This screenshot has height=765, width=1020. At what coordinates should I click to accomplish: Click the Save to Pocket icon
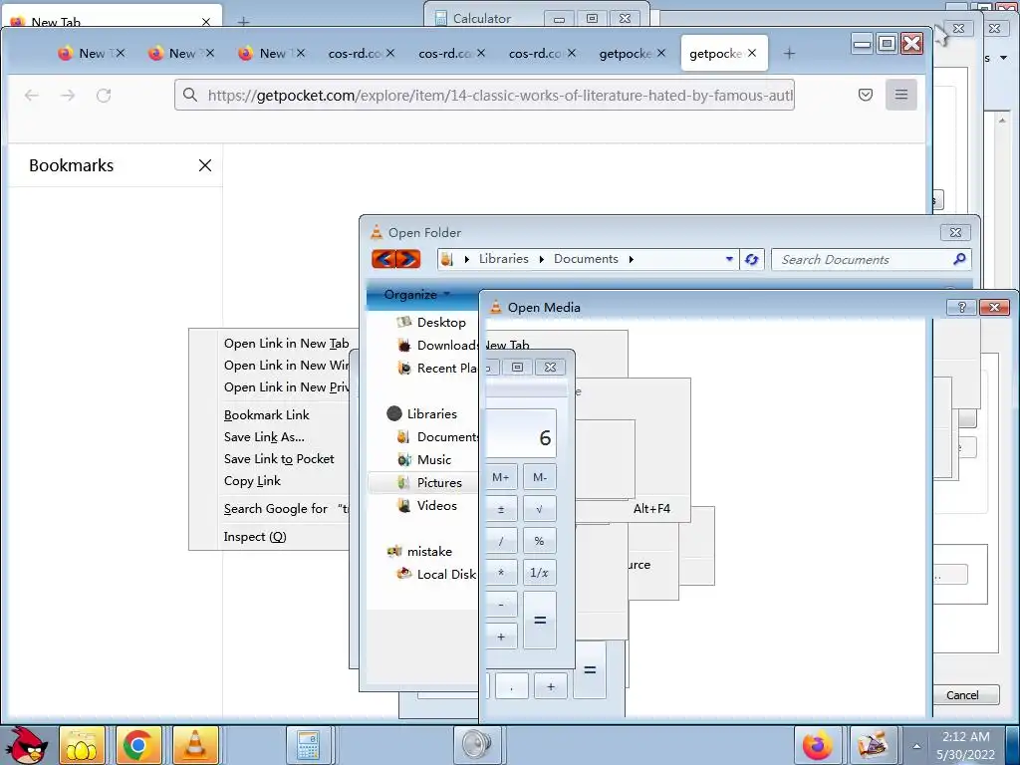point(866,95)
